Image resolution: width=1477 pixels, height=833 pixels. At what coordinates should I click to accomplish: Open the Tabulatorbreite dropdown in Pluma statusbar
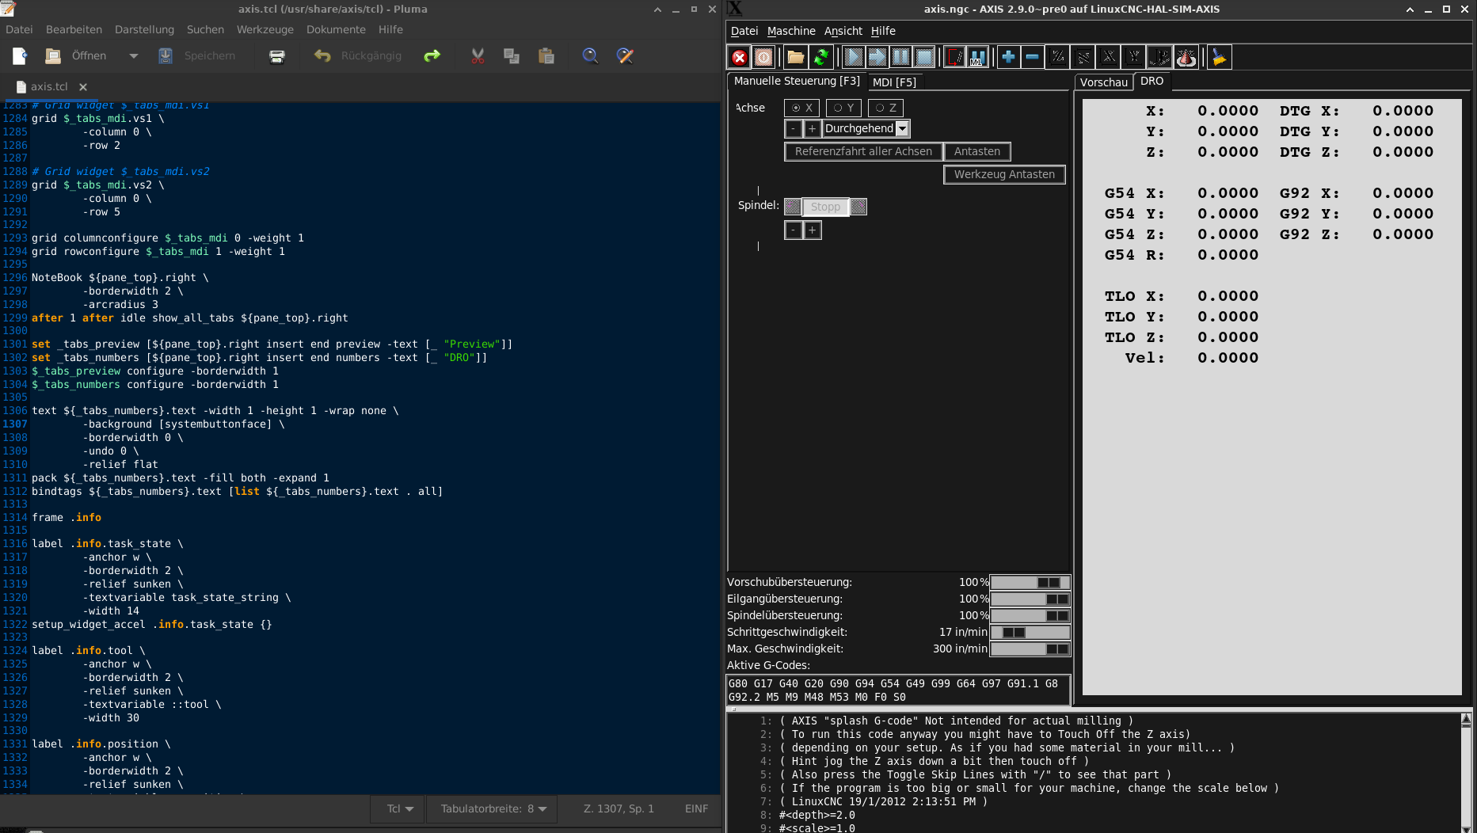[x=542, y=808]
